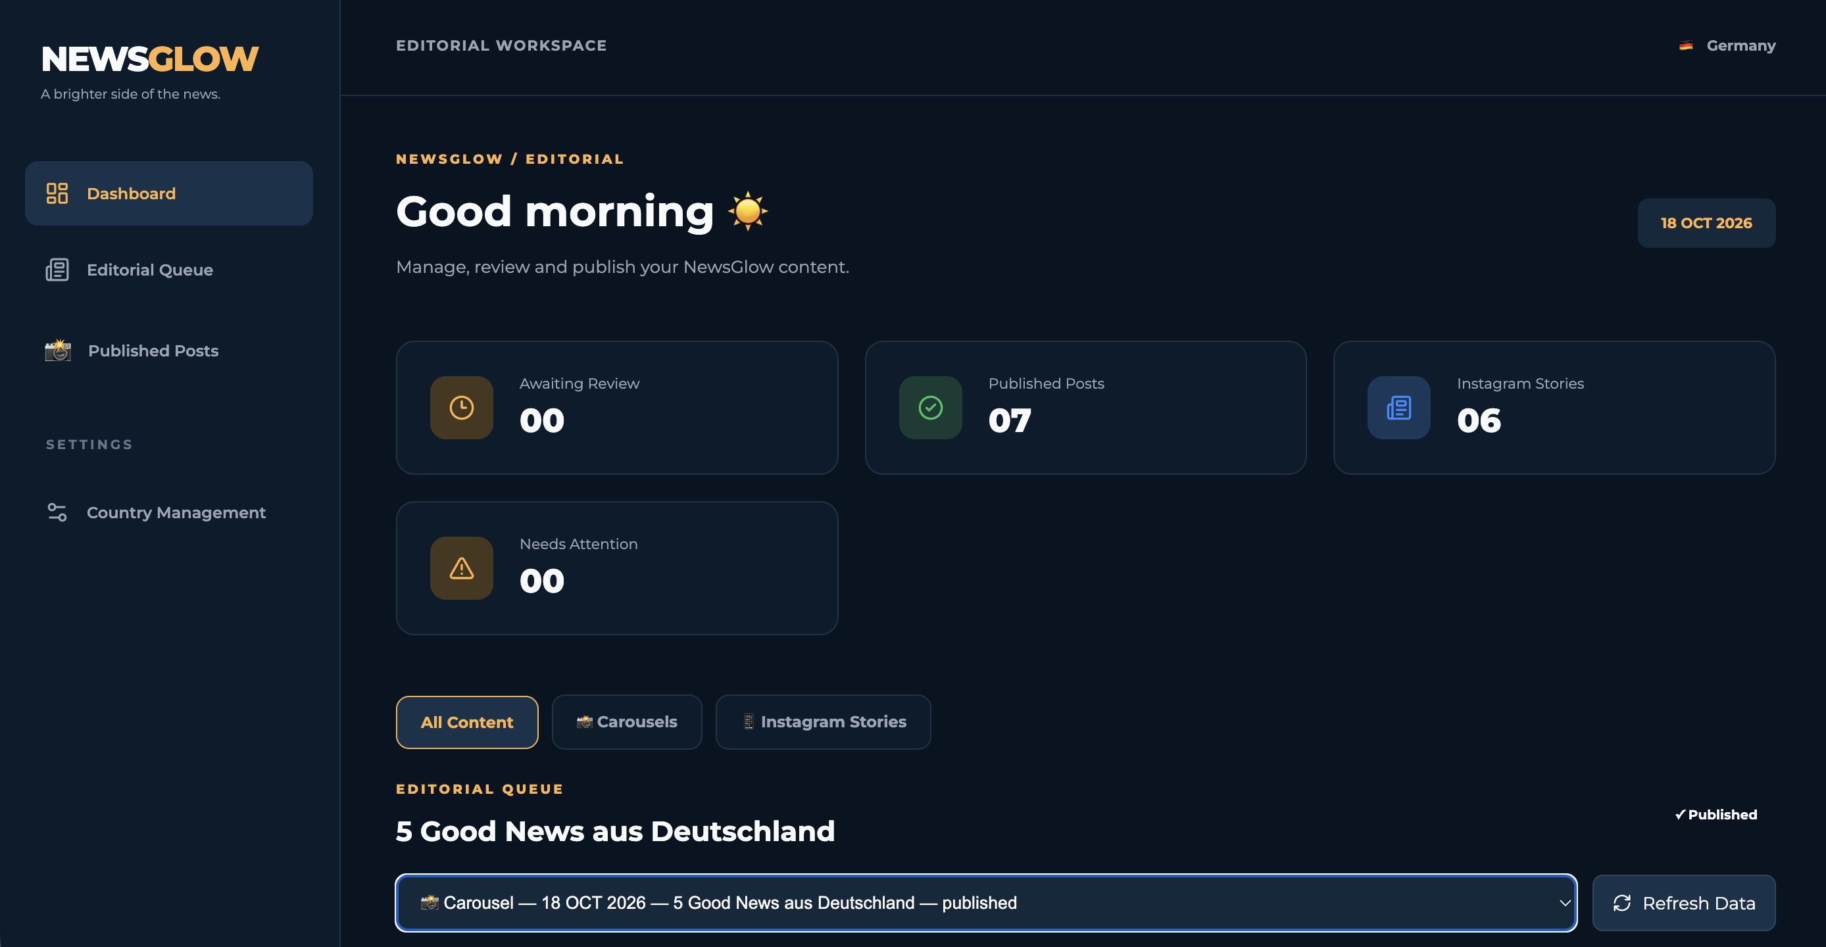This screenshot has width=1826, height=947.
Task: Click the camera emoji in Carousels tab
Action: (584, 722)
